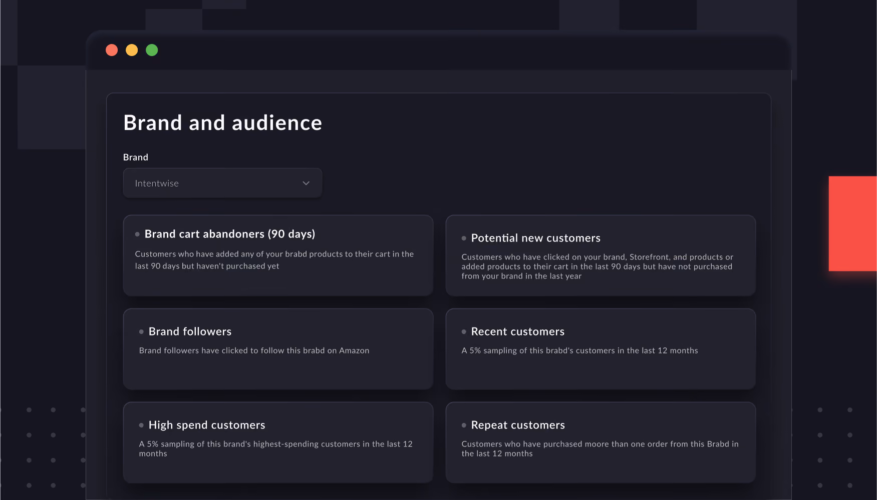This screenshot has width=877, height=500.
Task: Click the chevron arrow in Brand dropdown
Action: click(x=306, y=183)
